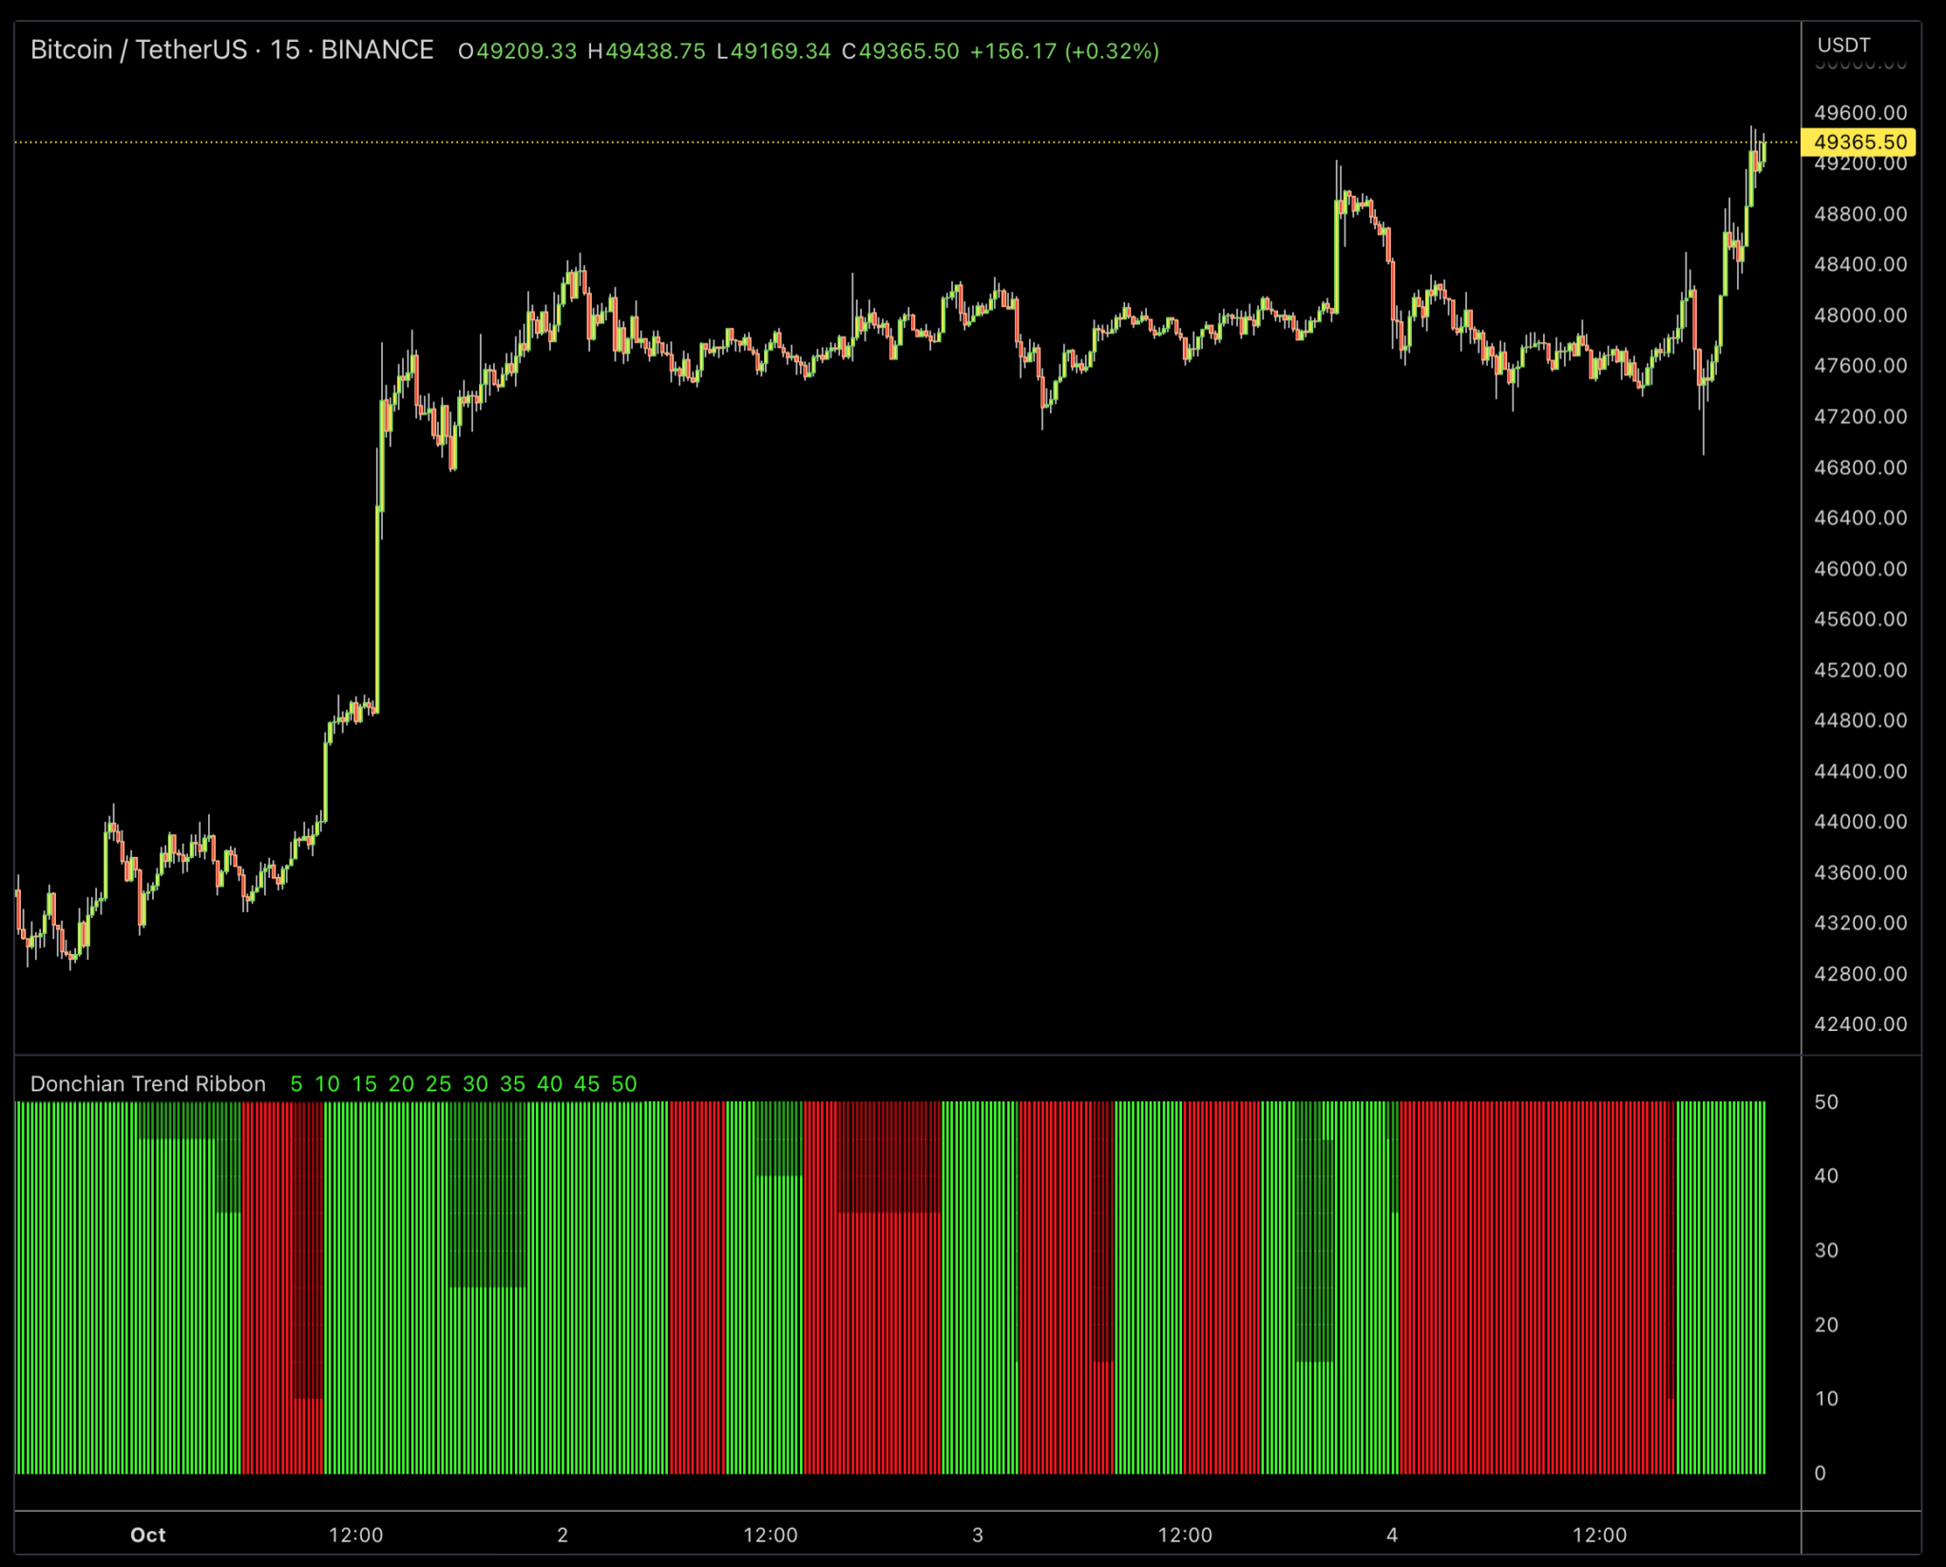Select the USDT currency label
This screenshot has height=1567, width=1946.
click(x=1843, y=45)
